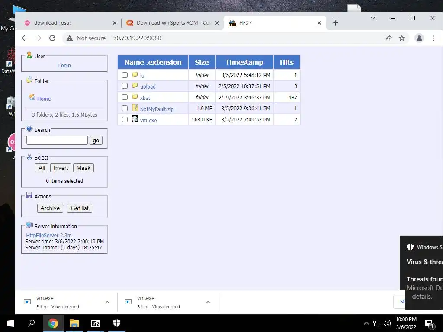Image resolution: width=443 pixels, height=332 pixels.
Task: Open the notification center icon
Action: coord(429,324)
